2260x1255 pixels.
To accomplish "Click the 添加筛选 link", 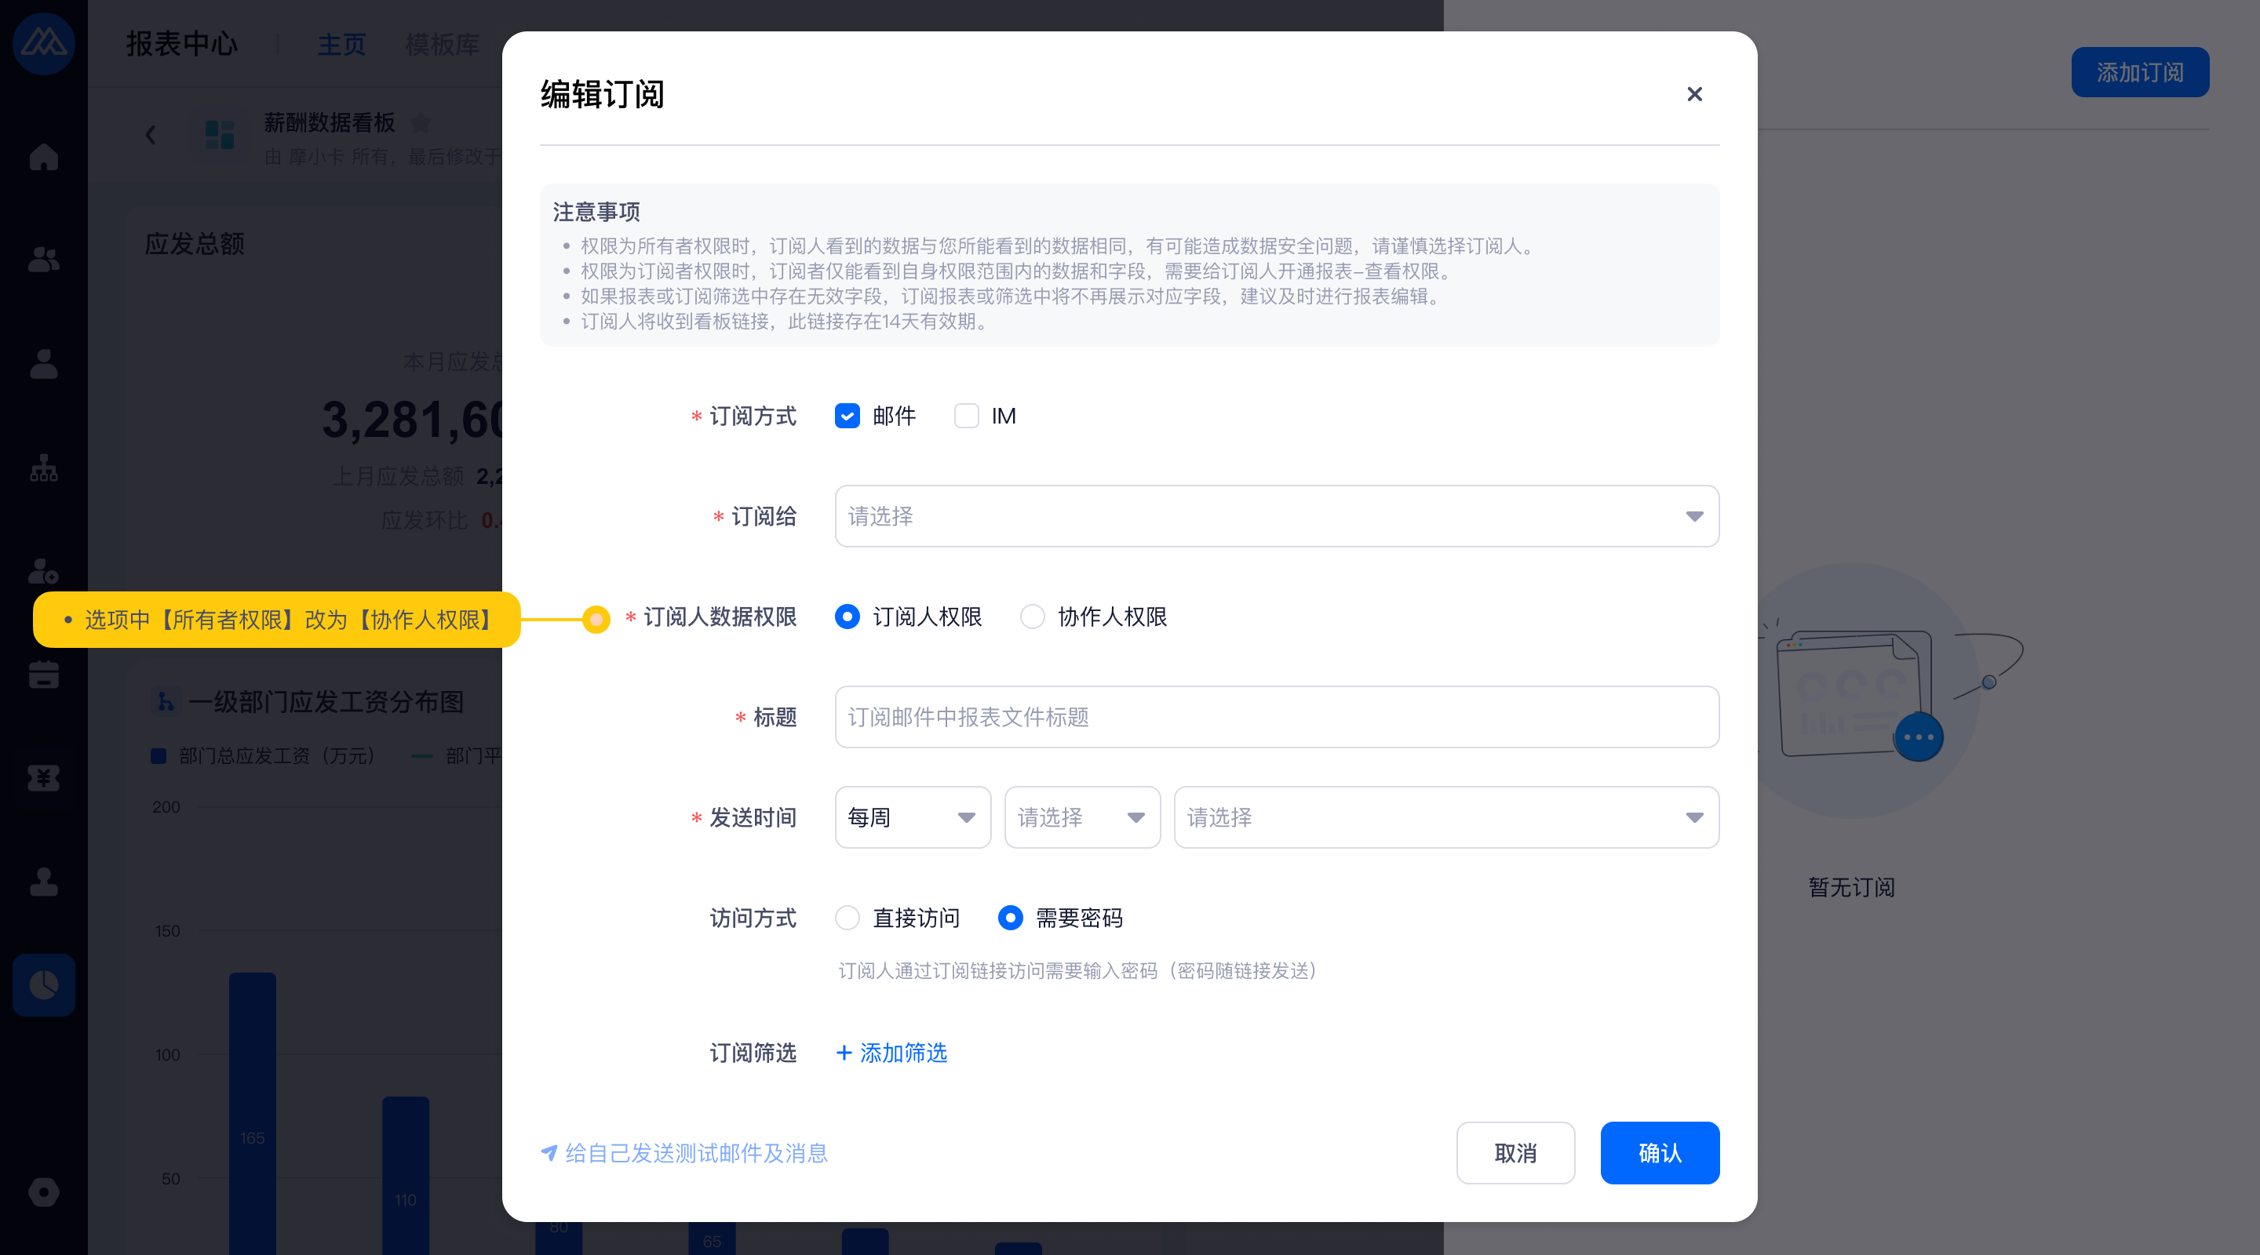I will (x=902, y=1053).
